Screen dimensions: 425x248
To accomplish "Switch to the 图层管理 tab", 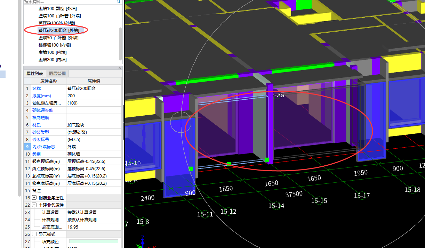I will coord(57,73).
